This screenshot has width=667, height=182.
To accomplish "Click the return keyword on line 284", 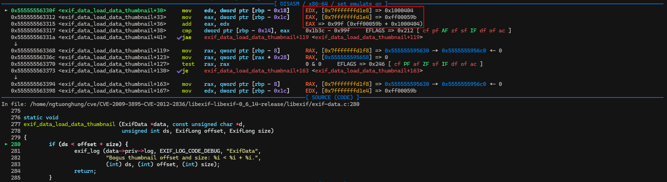I will point(84,171).
